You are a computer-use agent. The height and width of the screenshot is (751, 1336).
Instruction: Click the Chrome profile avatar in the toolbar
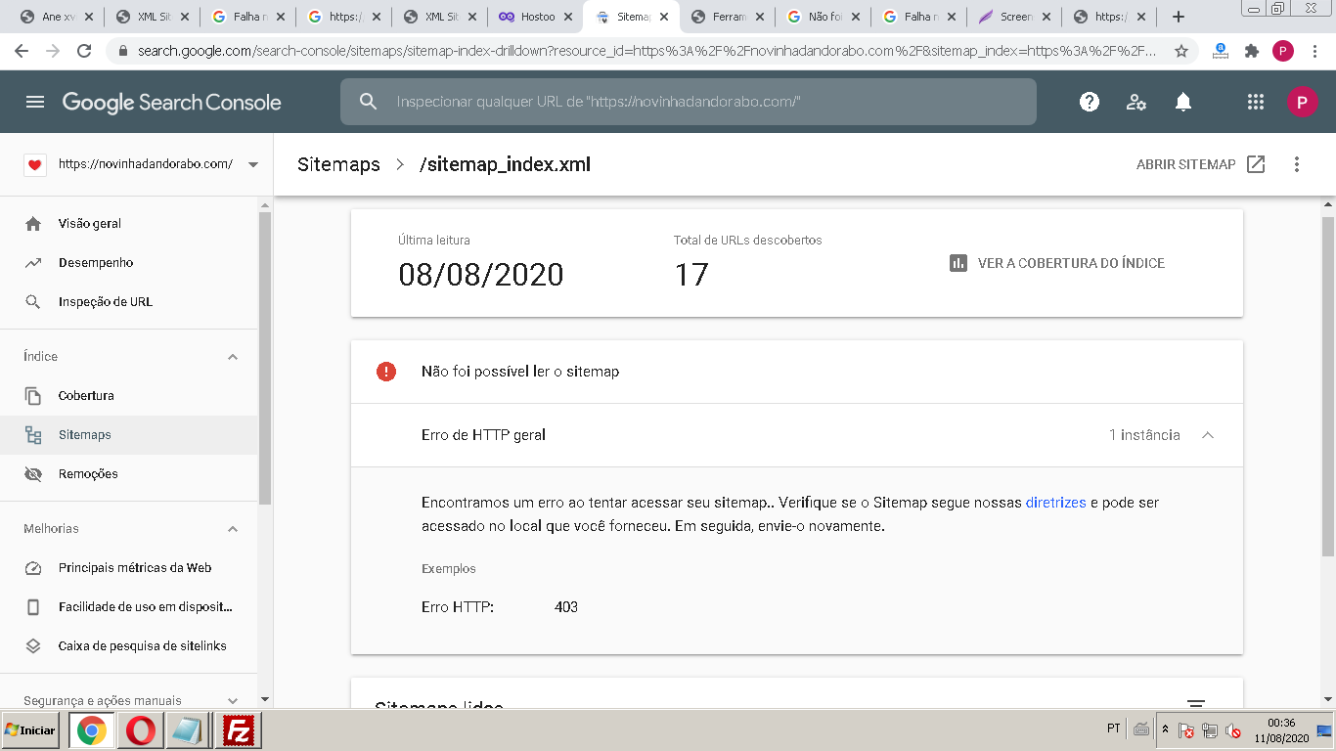[x=1283, y=51]
